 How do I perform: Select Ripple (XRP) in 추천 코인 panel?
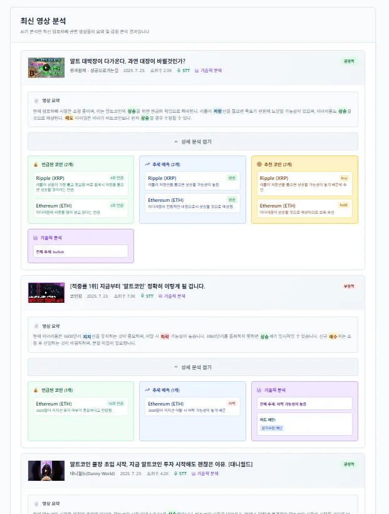304,184
